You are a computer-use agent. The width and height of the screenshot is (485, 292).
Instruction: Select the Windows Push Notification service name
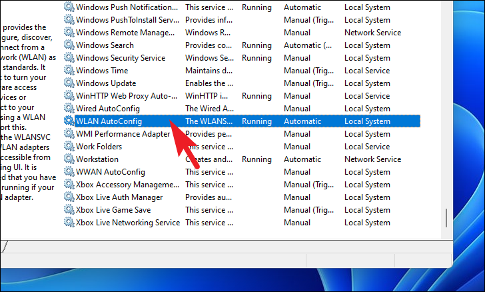pyautogui.click(x=127, y=7)
